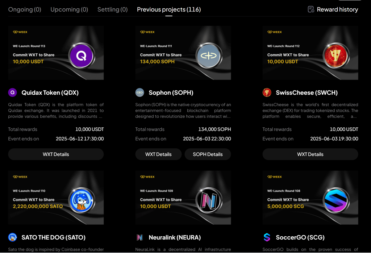Open the WE-Launch Round 108 banner
Image resolution: width=371 pixels, height=253 pixels.
pos(310,197)
